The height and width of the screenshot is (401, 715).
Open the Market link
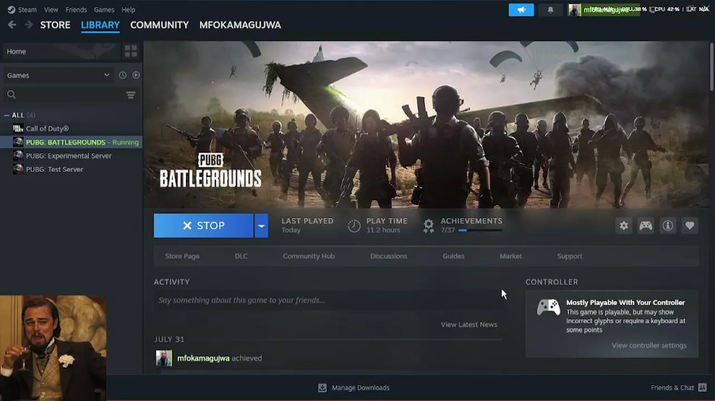511,256
